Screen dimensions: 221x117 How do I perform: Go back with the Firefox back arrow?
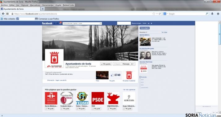click(3, 14)
